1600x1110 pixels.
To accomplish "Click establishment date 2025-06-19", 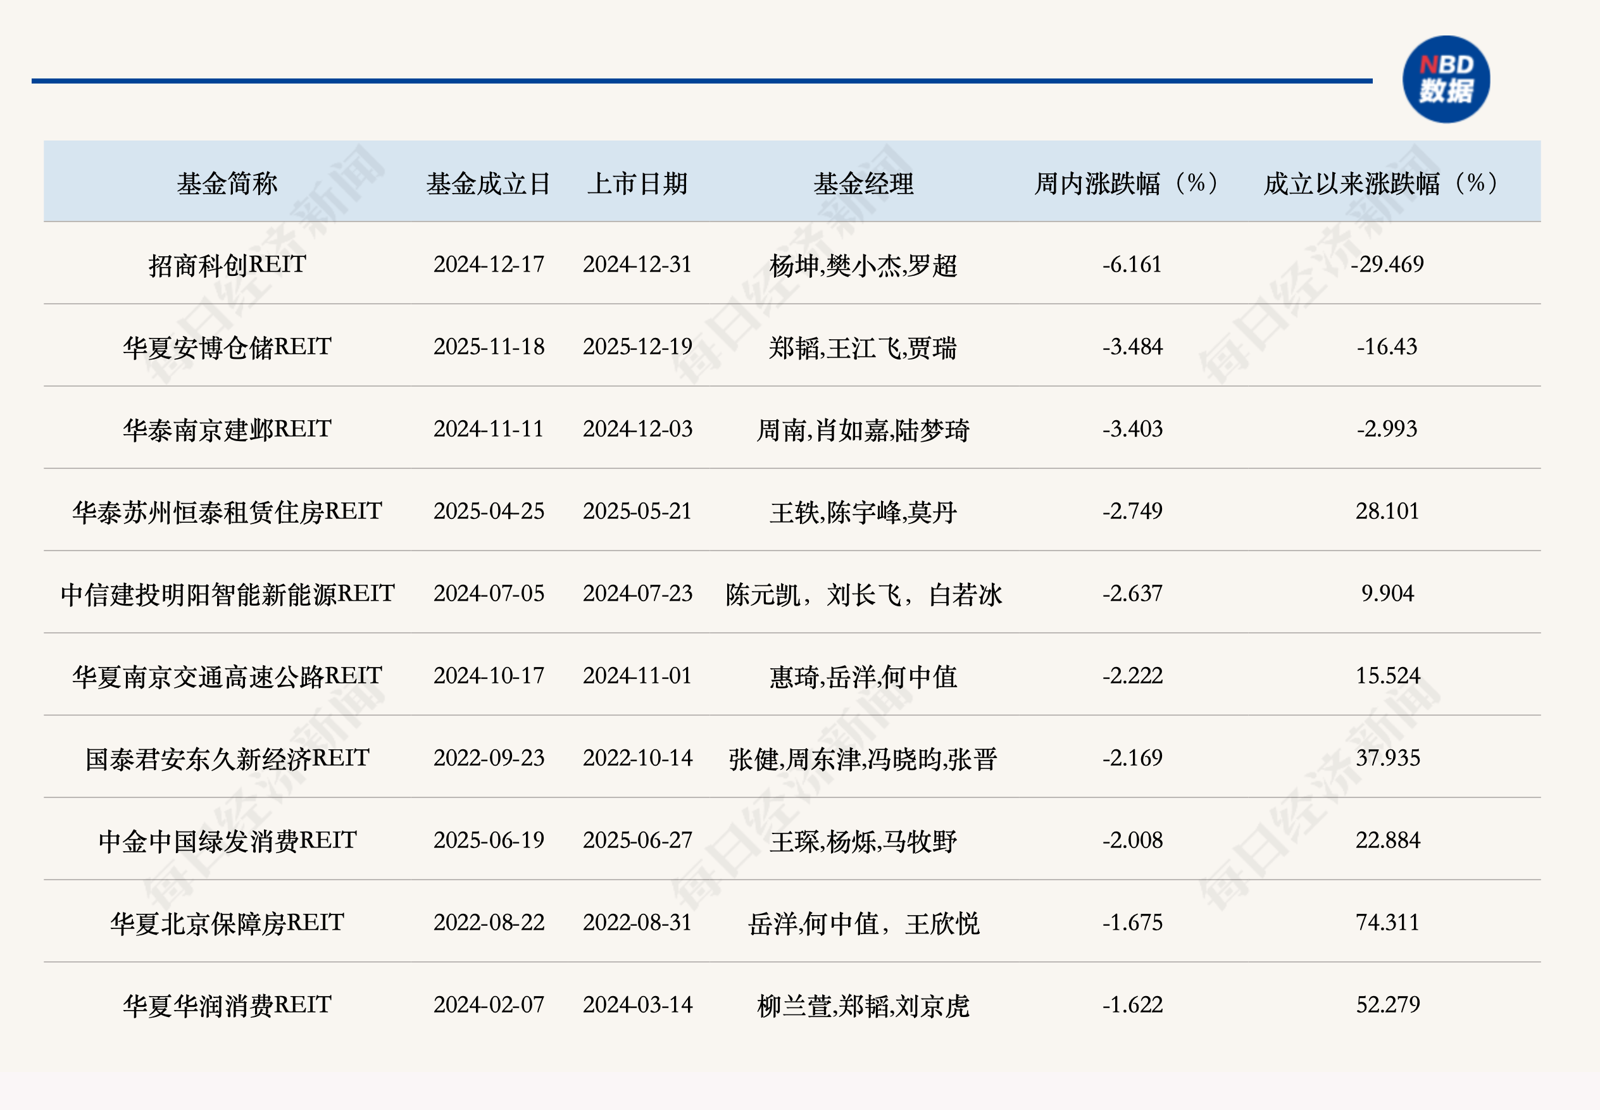I will [x=489, y=840].
